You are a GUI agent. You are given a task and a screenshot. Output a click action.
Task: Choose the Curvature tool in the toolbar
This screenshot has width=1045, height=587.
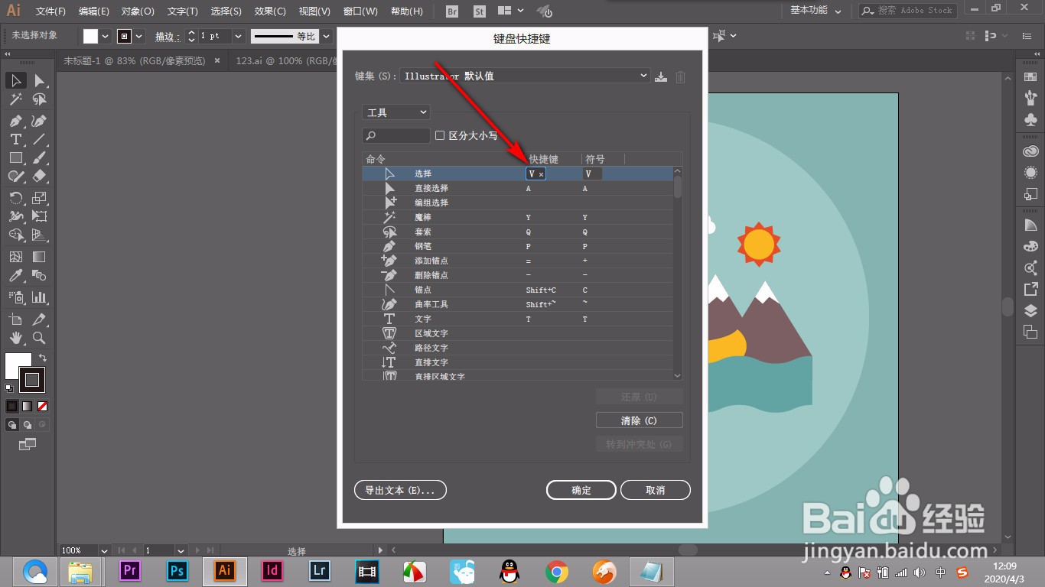tap(40, 121)
